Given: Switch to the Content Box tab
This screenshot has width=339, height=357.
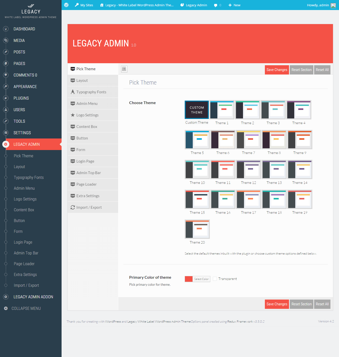Looking at the screenshot, I should tap(93, 127).
